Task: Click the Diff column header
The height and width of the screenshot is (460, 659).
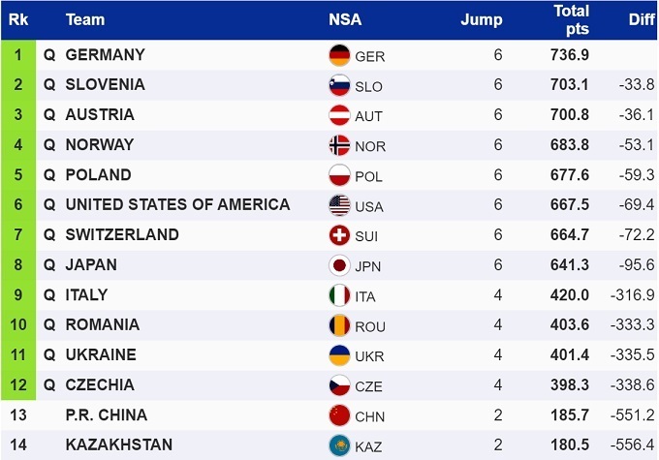Action: click(642, 19)
